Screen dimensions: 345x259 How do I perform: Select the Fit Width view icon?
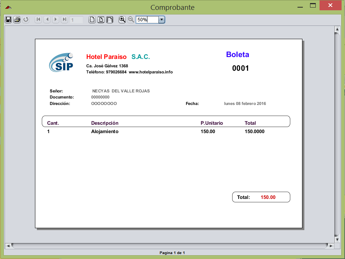click(x=109, y=20)
